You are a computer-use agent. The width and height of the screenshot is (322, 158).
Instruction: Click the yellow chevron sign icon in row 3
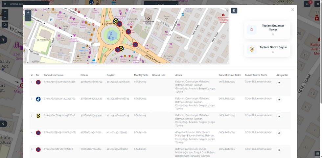(x=38, y=116)
